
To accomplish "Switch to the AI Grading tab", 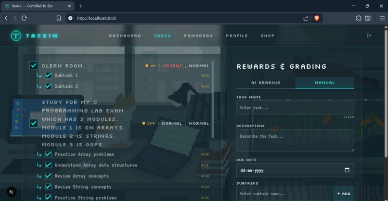I will tap(266, 83).
